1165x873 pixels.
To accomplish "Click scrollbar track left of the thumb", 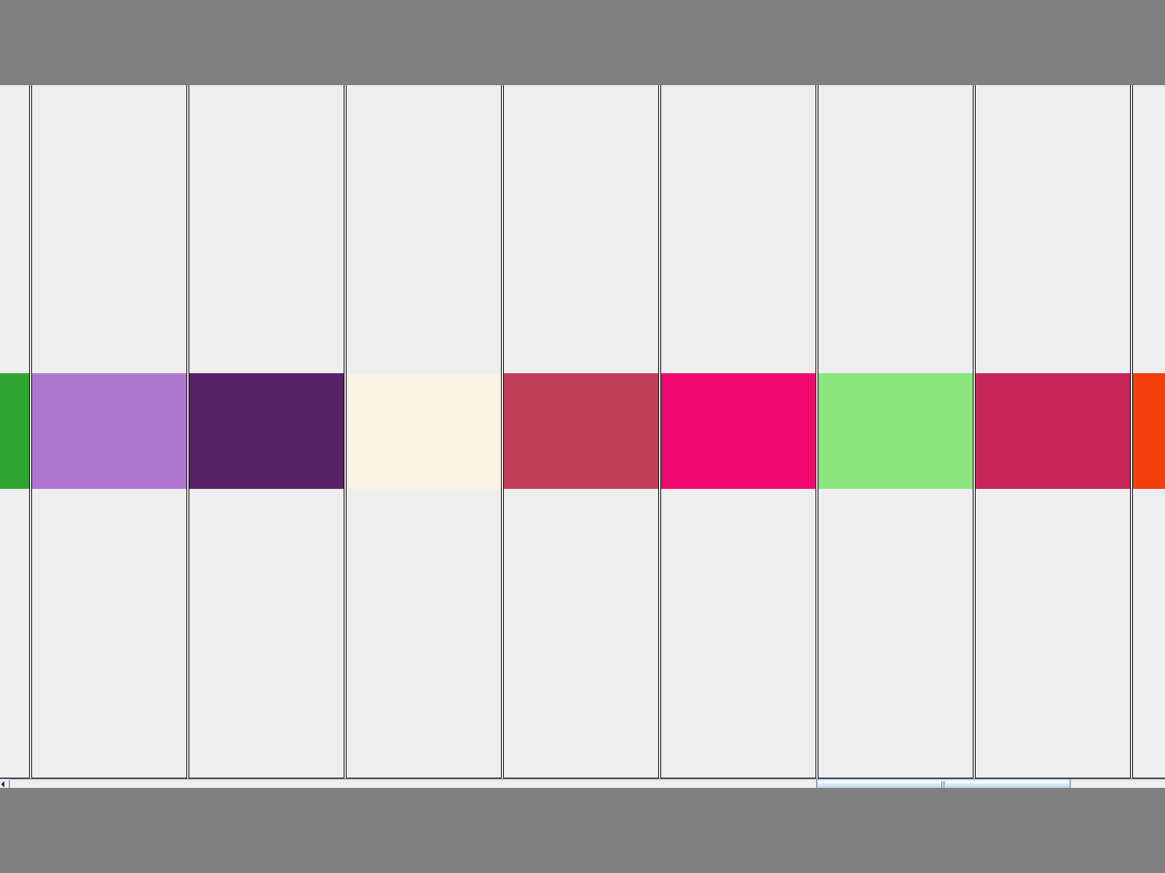I will [408, 784].
